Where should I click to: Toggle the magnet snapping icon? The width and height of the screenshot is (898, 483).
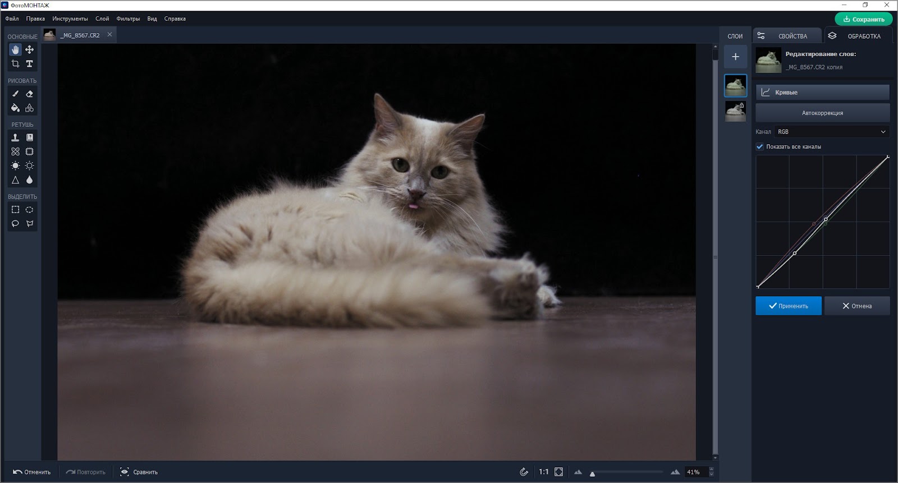pos(524,472)
